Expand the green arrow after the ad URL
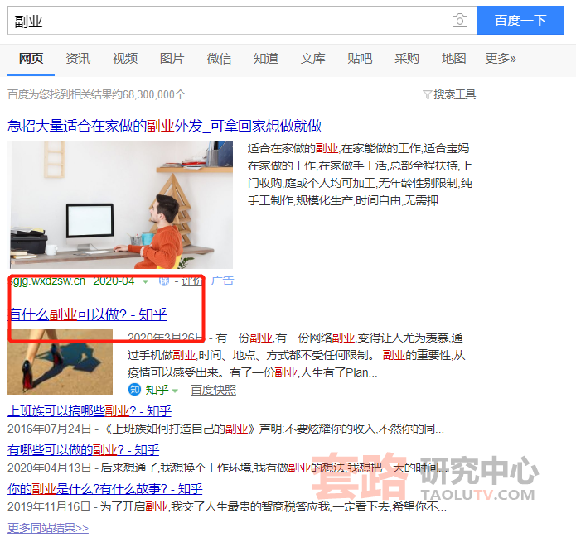The image size is (576, 542). [x=146, y=281]
